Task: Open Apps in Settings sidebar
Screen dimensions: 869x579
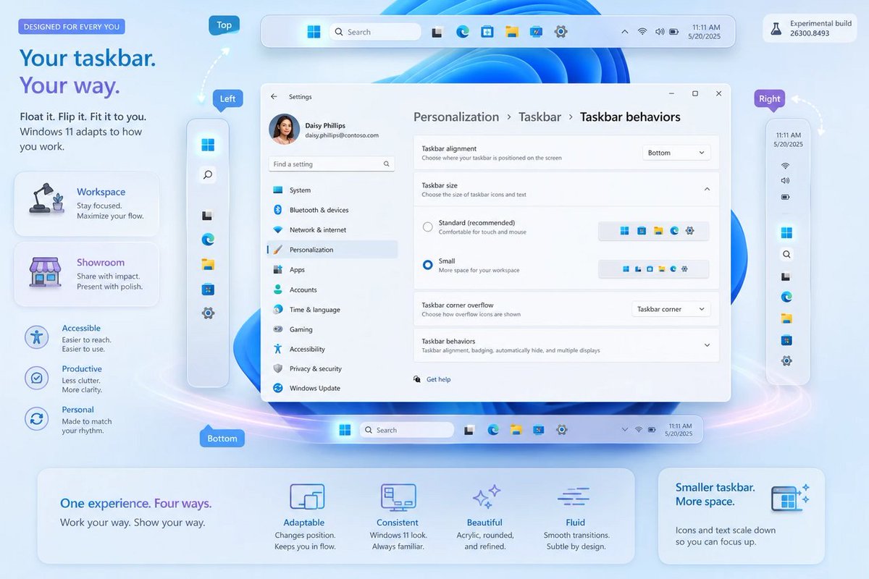Action: [x=332, y=269]
